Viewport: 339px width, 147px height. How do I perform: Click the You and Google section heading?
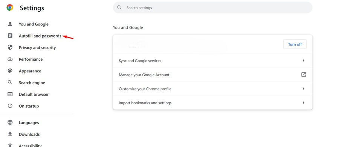pos(128,27)
